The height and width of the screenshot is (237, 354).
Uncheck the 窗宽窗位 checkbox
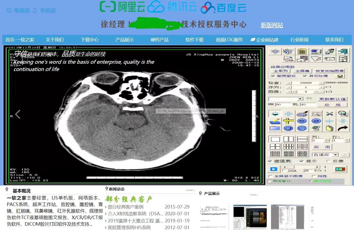pyautogui.click(x=273, y=76)
